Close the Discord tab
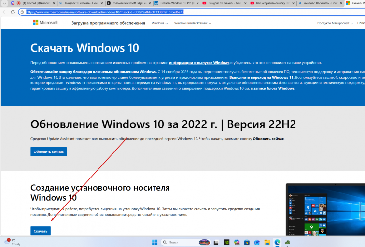This screenshot has width=365, height=247. (54, 3)
